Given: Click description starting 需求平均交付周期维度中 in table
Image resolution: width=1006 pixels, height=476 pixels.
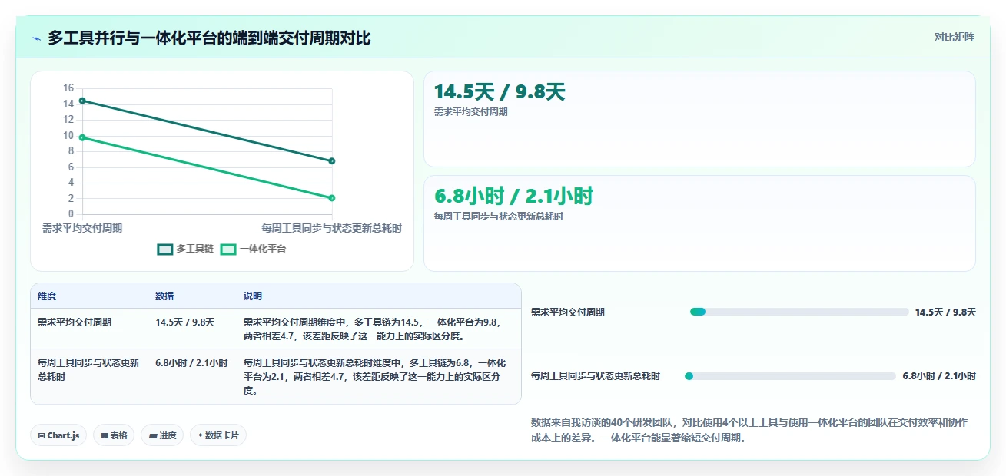Looking at the screenshot, I should tap(373, 329).
